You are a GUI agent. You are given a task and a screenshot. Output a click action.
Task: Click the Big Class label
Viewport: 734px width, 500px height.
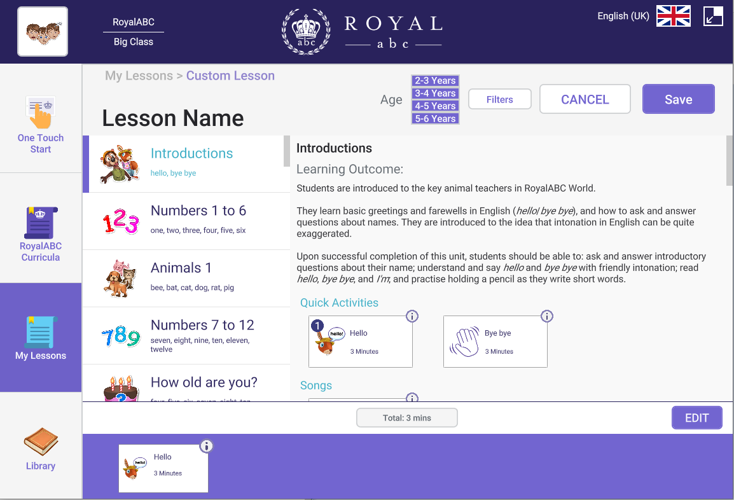134,42
